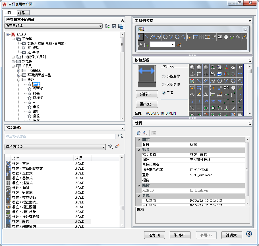
Task: Sort properties alphabetically with A-Z icon
Action: click(146, 133)
